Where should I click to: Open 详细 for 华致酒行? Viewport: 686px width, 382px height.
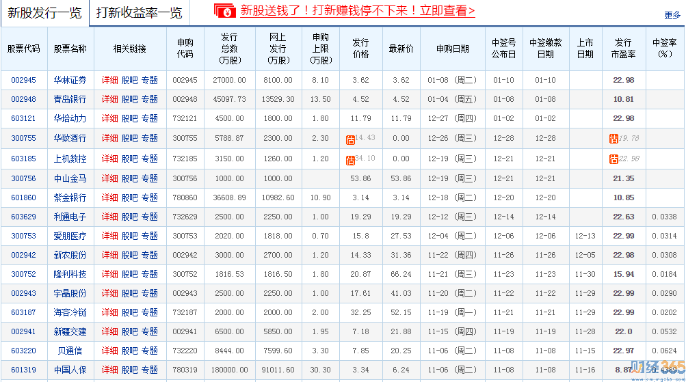(110, 138)
